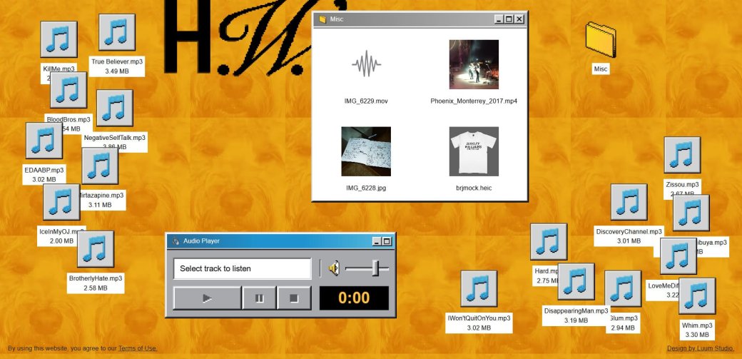Open BrotherlyHate.mp3 music icon
Viewport: 742px width, 359px height.
click(x=96, y=249)
